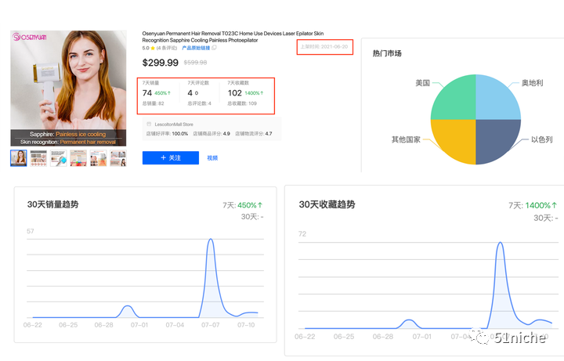This screenshot has height=361, width=564.
Task: Open the LescoltonMall Store link
Action: (174, 125)
